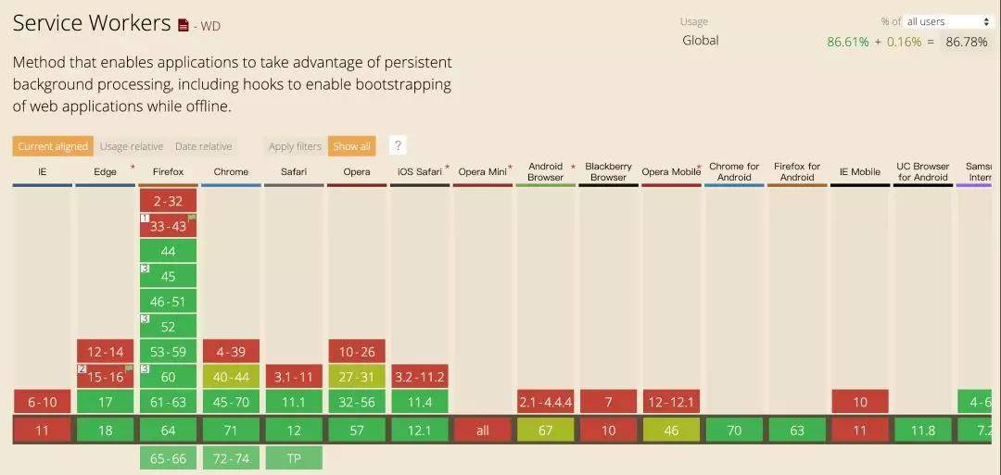Click the Opera column header

click(357, 171)
